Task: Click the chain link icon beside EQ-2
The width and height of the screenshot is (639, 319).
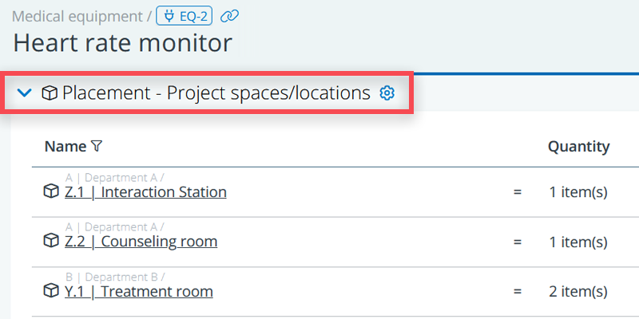Action: (x=230, y=15)
